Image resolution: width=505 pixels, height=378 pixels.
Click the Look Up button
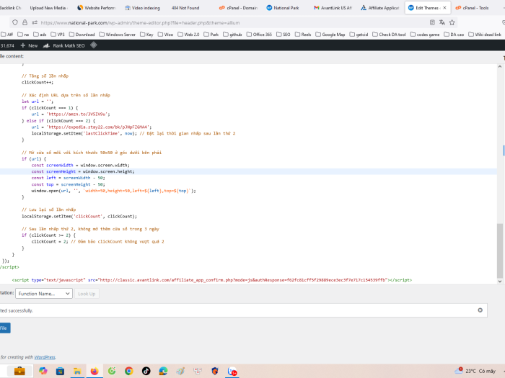click(87, 294)
